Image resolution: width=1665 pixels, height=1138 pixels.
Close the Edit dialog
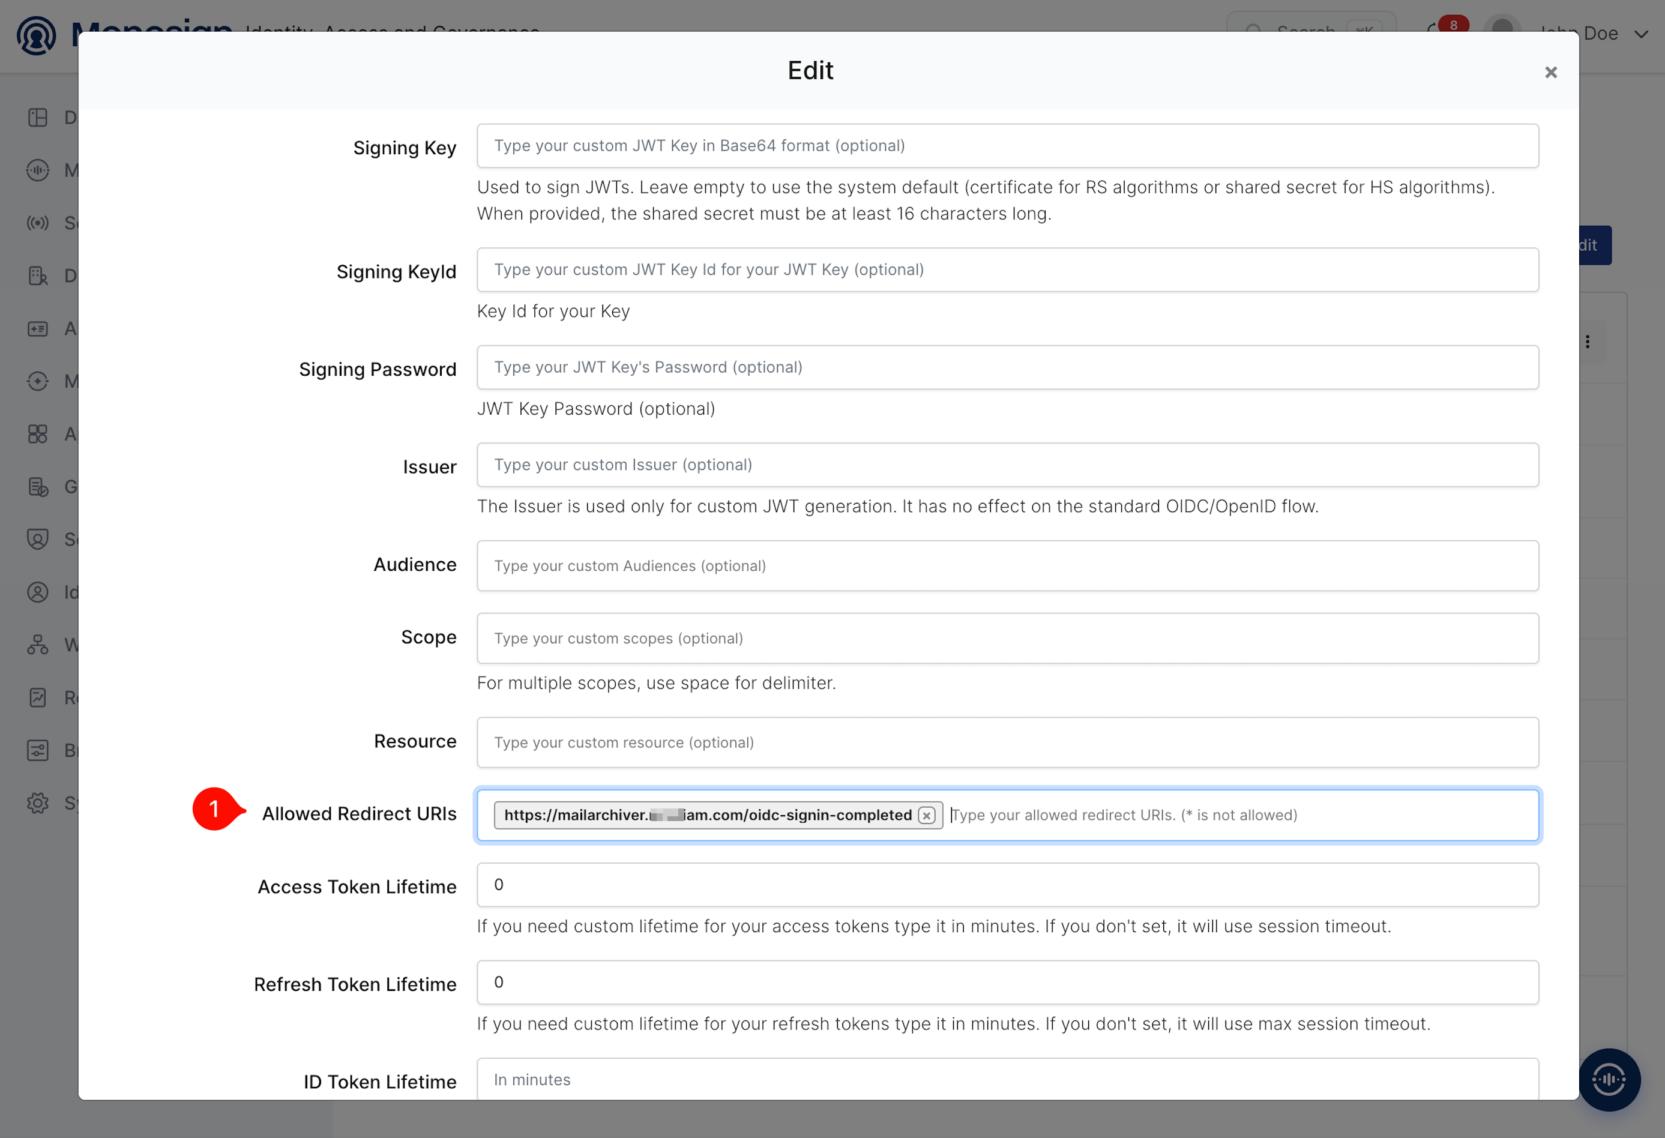pyautogui.click(x=1550, y=73)
